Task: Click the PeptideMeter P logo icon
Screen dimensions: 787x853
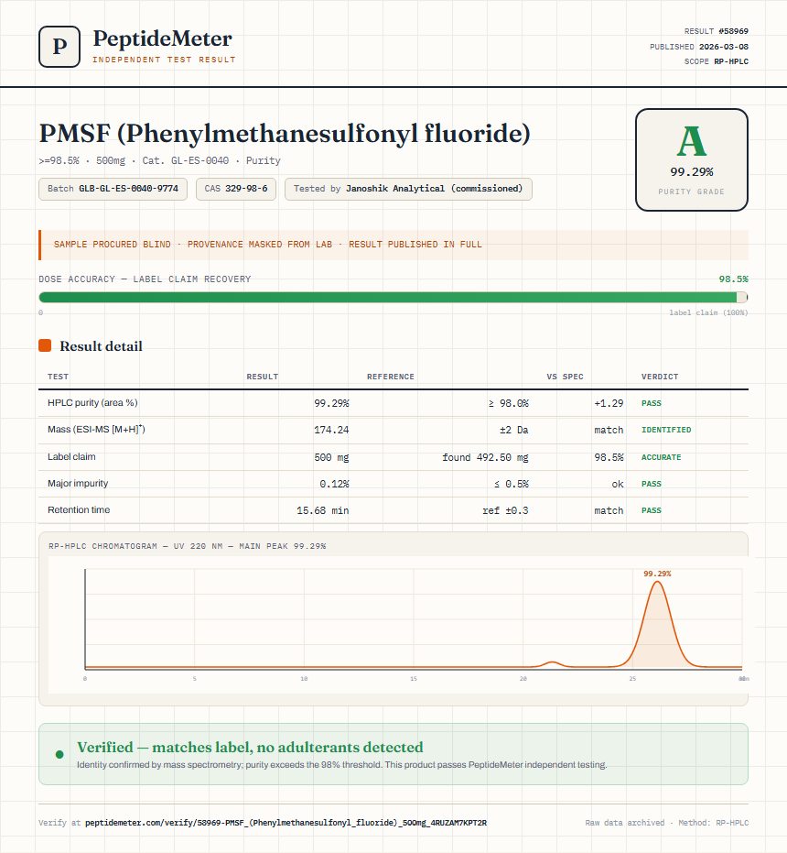Action: (x=59, y=47)
